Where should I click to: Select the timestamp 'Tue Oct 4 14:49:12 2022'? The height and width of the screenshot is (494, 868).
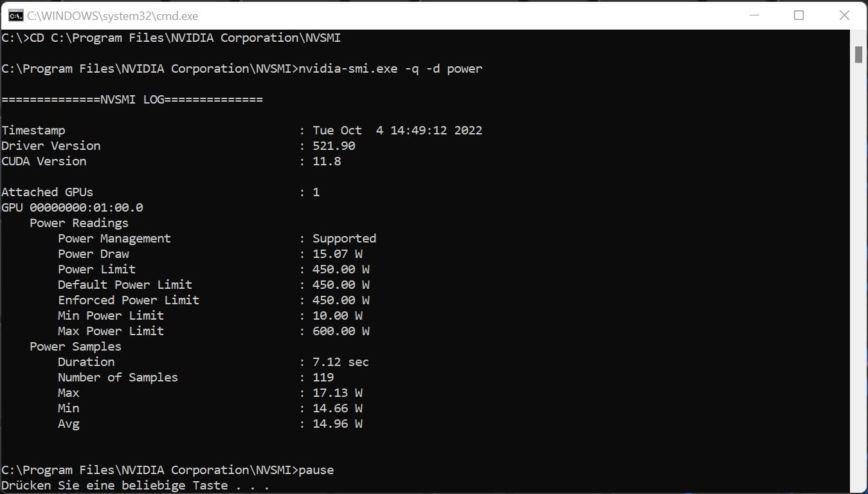pos(397,131)
